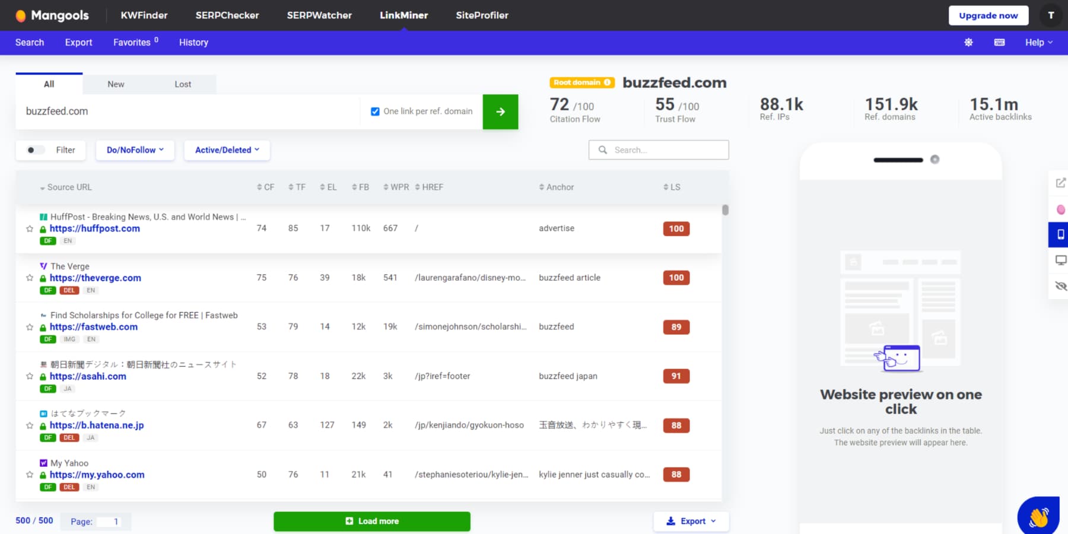Image resolution: width=1068 pixels, height=534 pixels.
Task: Open the settings gear in the toolbar
Action: pyautogui.click(x=968, y=42)
